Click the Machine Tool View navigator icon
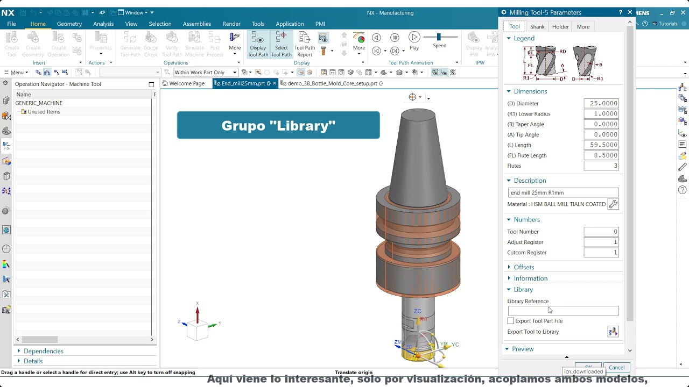The image size is (689, 387). click(46, 73)
